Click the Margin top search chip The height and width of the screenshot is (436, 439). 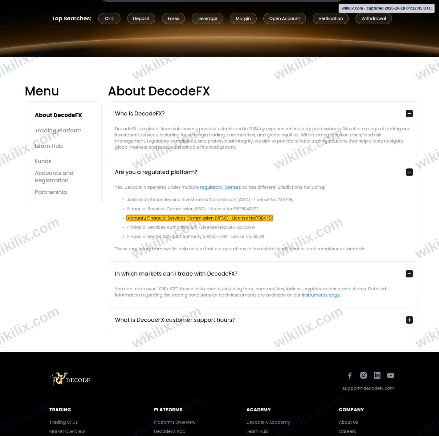243,18
